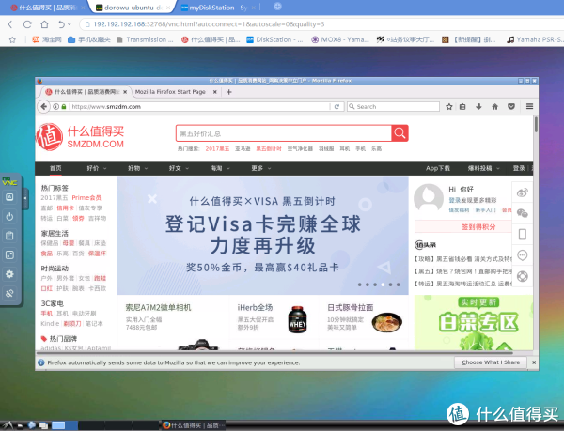Click the WeChat icon on right sidebar
The image size is (564, 431).
pos(522,213)
